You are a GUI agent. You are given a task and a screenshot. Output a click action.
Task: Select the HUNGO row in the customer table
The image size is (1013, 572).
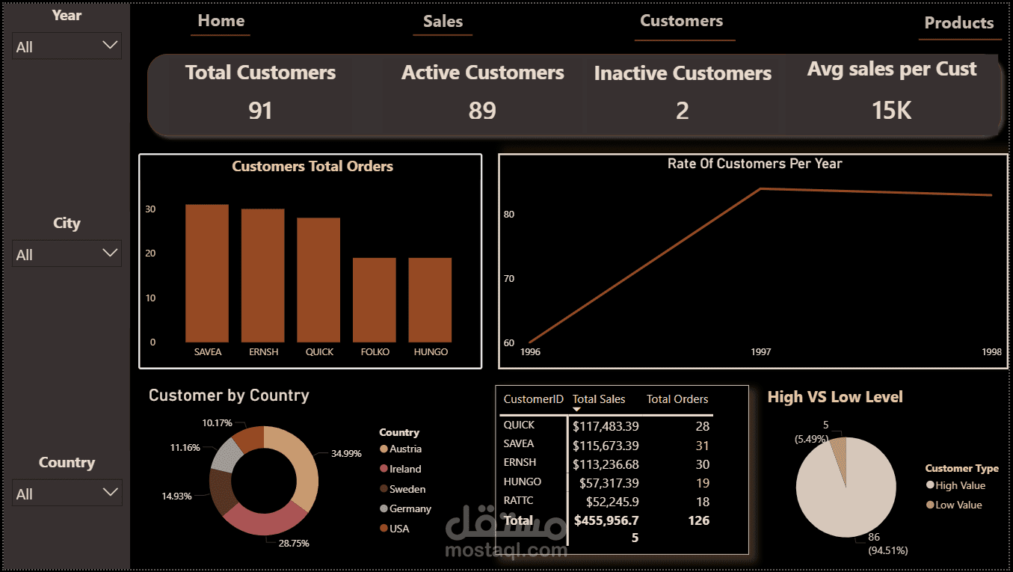pyautogui.click(x=606, y=482)
